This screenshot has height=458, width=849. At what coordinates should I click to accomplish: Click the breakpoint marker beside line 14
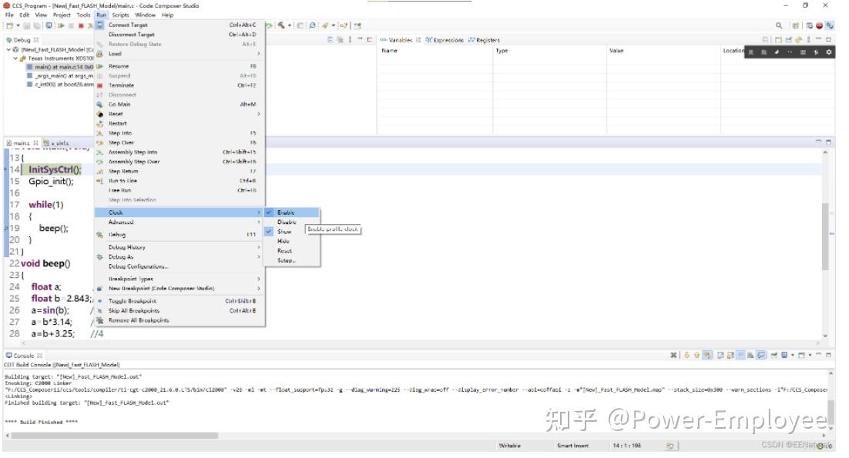point(4,170)
